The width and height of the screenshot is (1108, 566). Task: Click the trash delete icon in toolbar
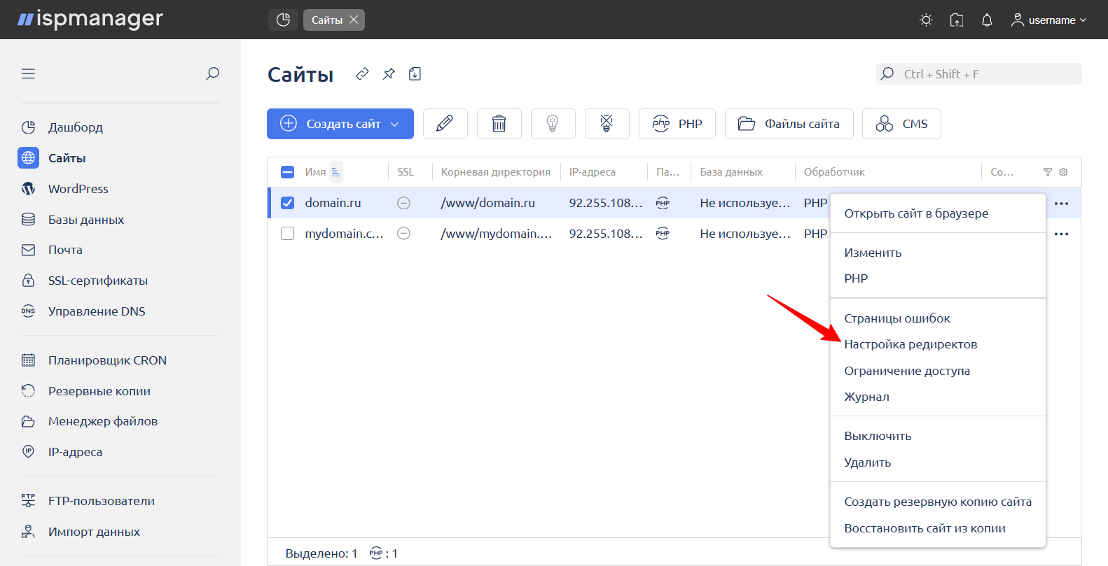coord(499,124)
